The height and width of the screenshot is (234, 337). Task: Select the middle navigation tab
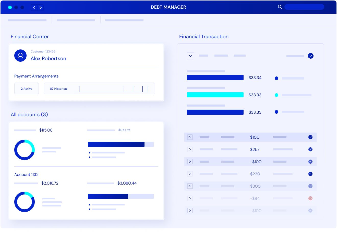pos(76,20)
